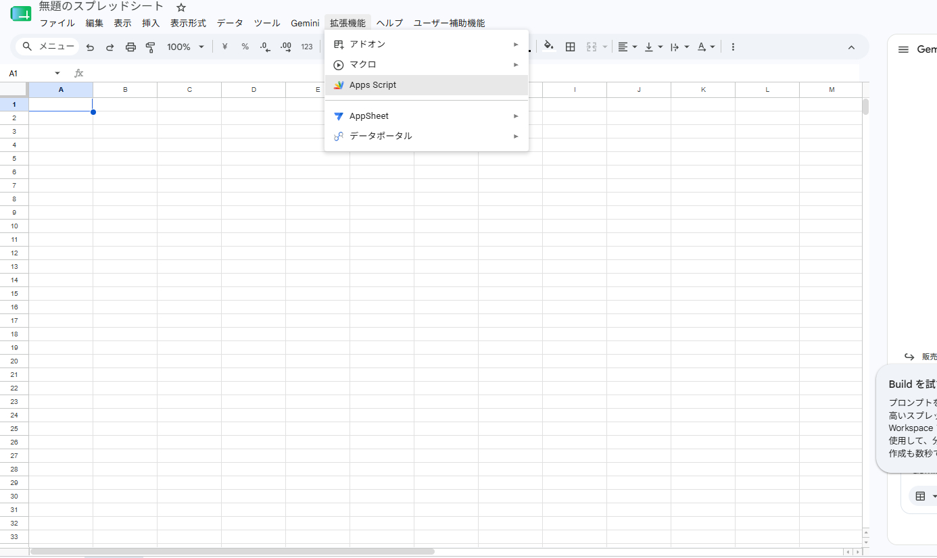Select the column A header
The width and height of the screenshot is (937, 558).
(61, 90)
